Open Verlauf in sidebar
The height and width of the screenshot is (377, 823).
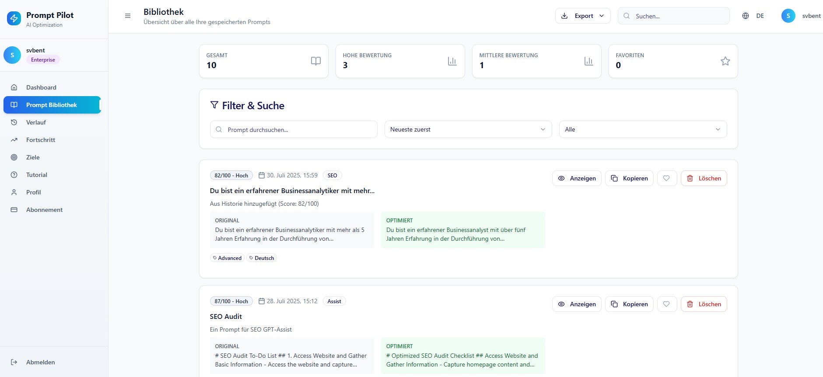pos(53,122)
